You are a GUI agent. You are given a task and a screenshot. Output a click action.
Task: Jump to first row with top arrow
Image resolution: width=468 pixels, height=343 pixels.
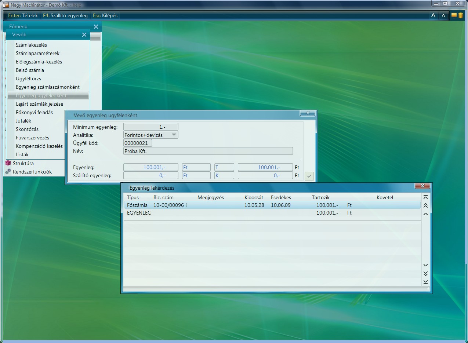425,197
